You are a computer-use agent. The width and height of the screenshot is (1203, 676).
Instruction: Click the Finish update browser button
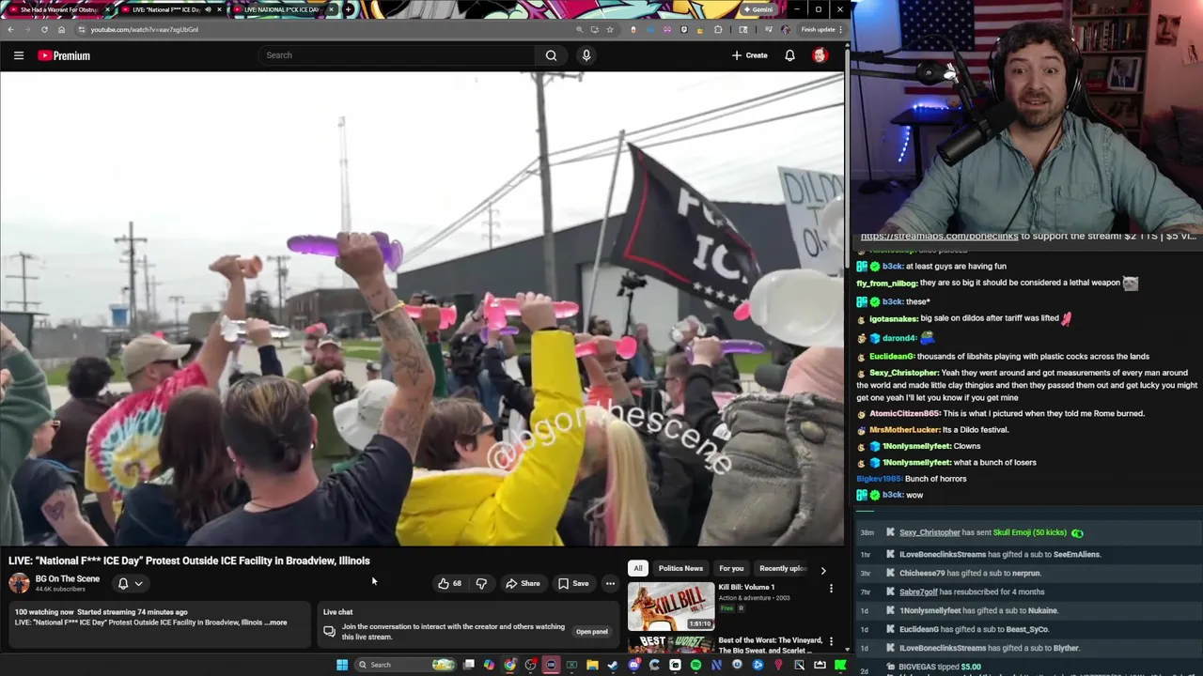(820, 29)
